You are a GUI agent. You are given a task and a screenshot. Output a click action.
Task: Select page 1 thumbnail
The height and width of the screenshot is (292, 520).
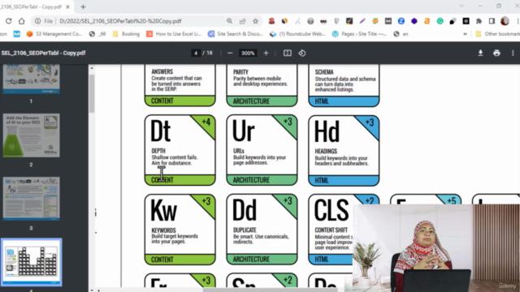coord(31,79)
